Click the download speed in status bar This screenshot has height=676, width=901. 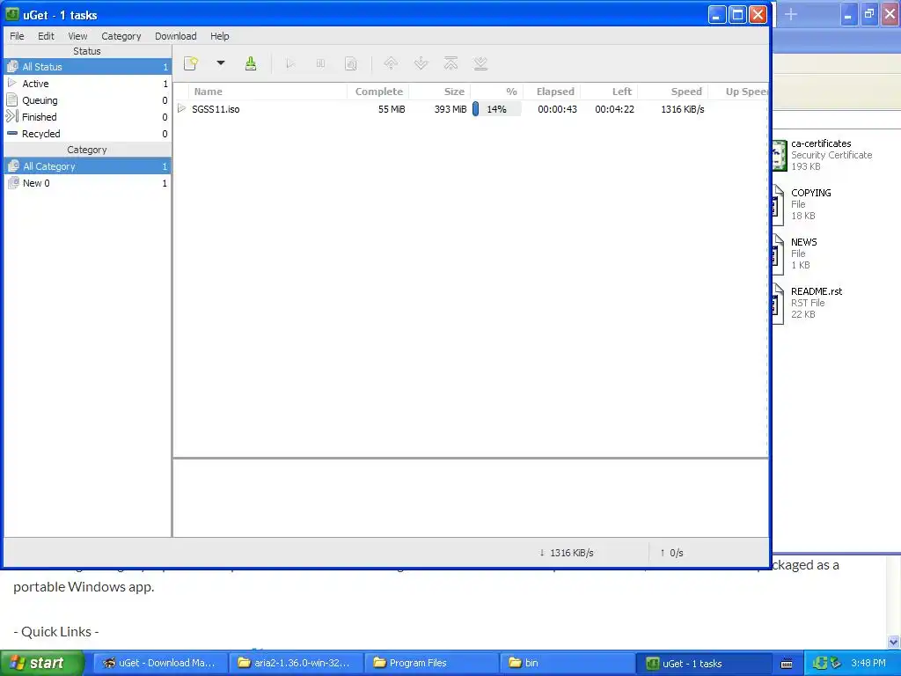click(x=567, y=553)
